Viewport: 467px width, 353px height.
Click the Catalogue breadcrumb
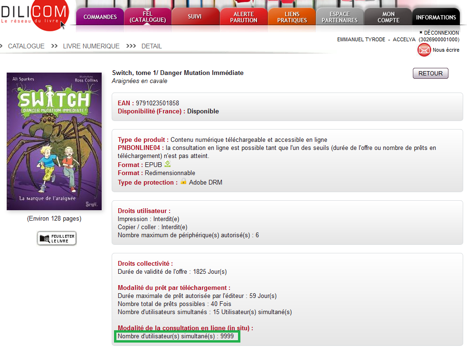[26, 46]
